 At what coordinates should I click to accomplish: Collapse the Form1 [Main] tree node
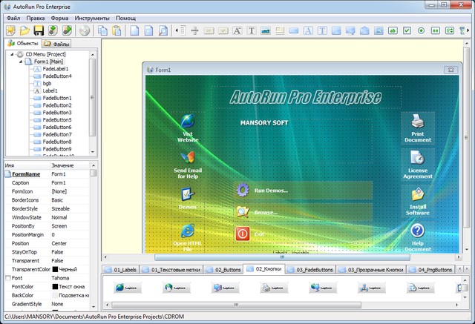19,62
